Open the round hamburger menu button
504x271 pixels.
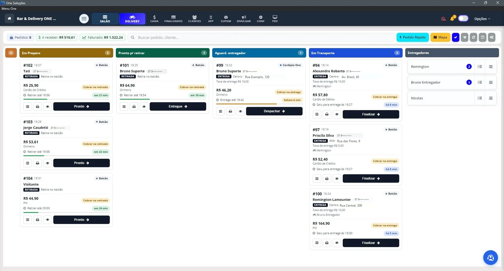pos(84,19)
